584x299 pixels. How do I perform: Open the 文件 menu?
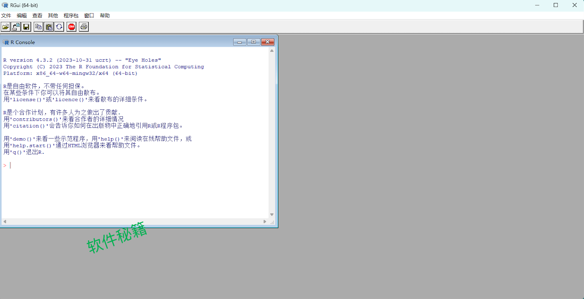[6, 15]
